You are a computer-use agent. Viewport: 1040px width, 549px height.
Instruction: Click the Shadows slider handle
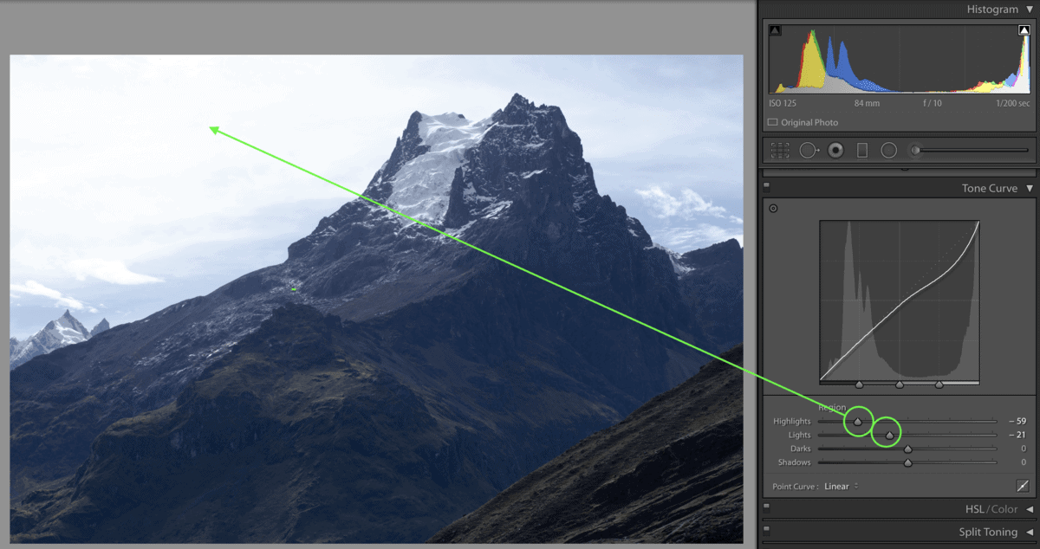coord(908,463)
